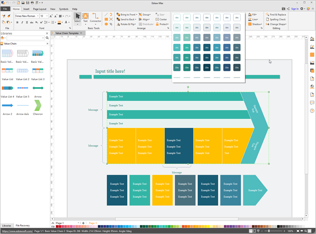316x234 pixels.
Task: Activate the Select pointer tool
Action: [78, 18]
